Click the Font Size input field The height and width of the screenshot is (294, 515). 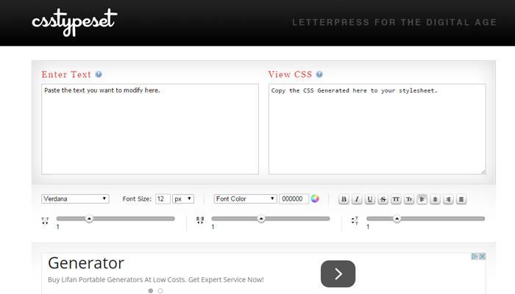pyautogui.click(x=163, y=199)
